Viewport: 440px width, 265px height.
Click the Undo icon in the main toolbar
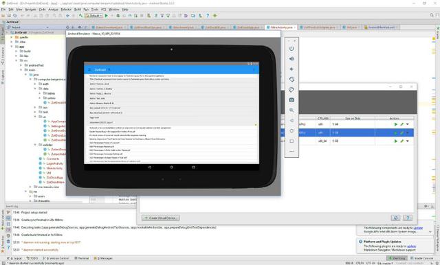(23, 16)
